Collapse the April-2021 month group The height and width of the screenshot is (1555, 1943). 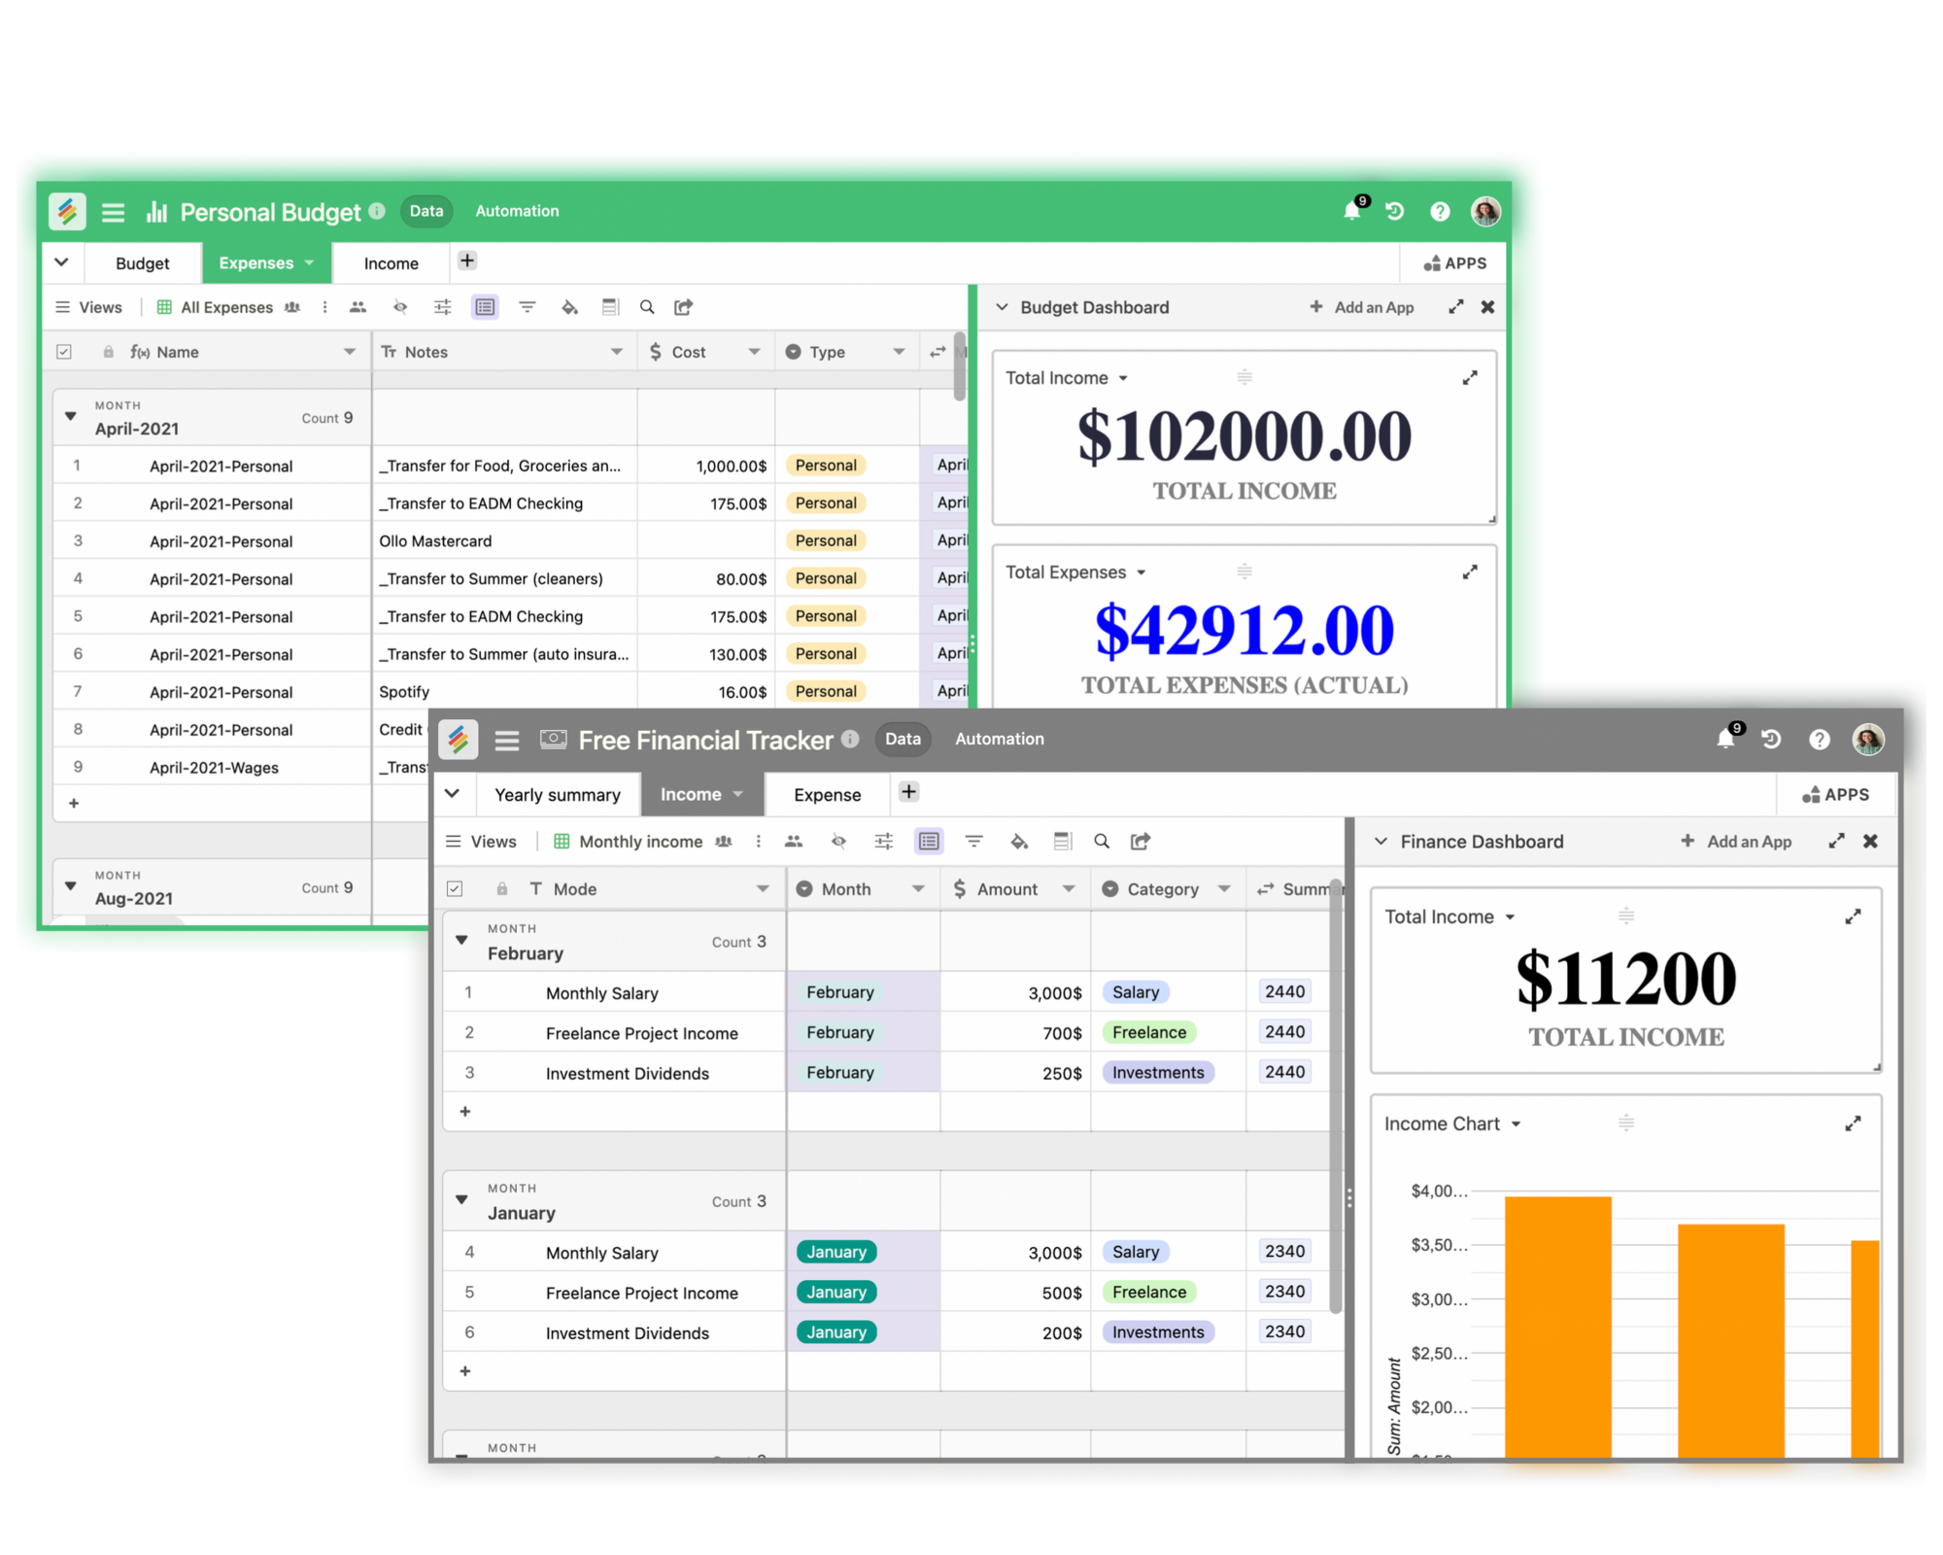point(70,416)
